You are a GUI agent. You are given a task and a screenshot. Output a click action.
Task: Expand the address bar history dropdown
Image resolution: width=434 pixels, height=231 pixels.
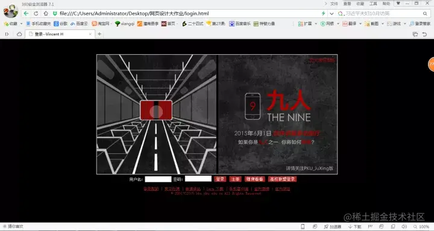pyautogui.click(x=332, y=14)
